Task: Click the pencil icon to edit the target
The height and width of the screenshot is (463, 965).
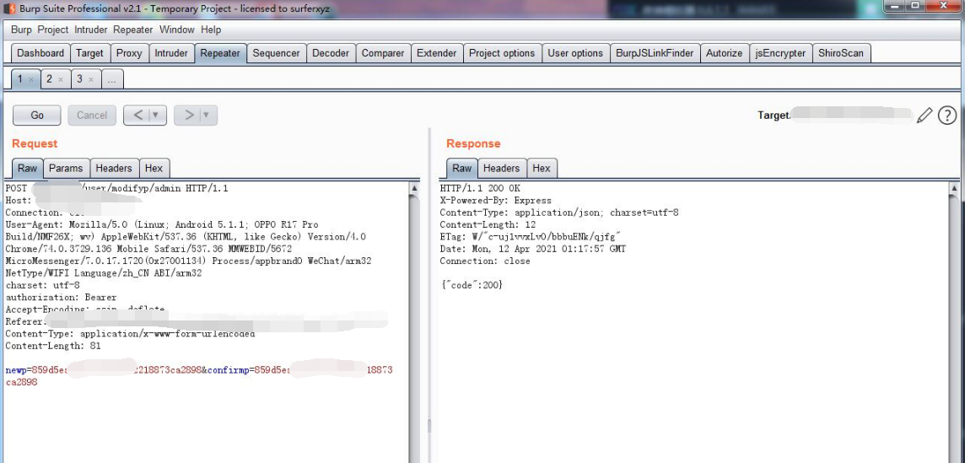Action: click(x=925, y=116)
